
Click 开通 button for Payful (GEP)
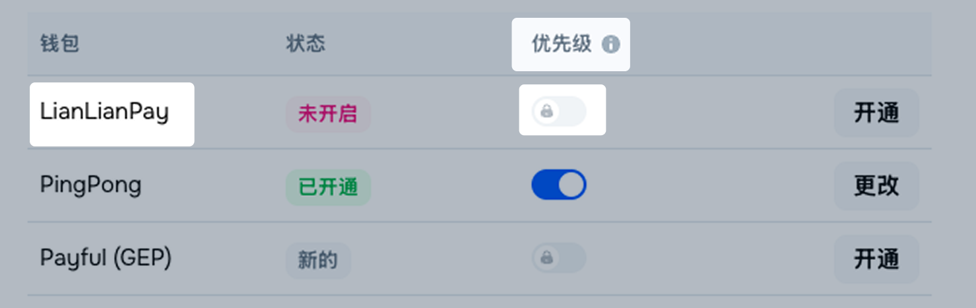tap(876, 259)
